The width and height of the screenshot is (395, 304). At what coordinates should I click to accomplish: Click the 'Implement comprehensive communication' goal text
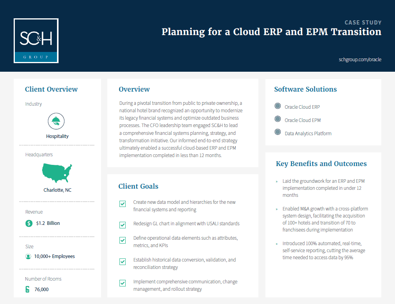pos(185,285)
